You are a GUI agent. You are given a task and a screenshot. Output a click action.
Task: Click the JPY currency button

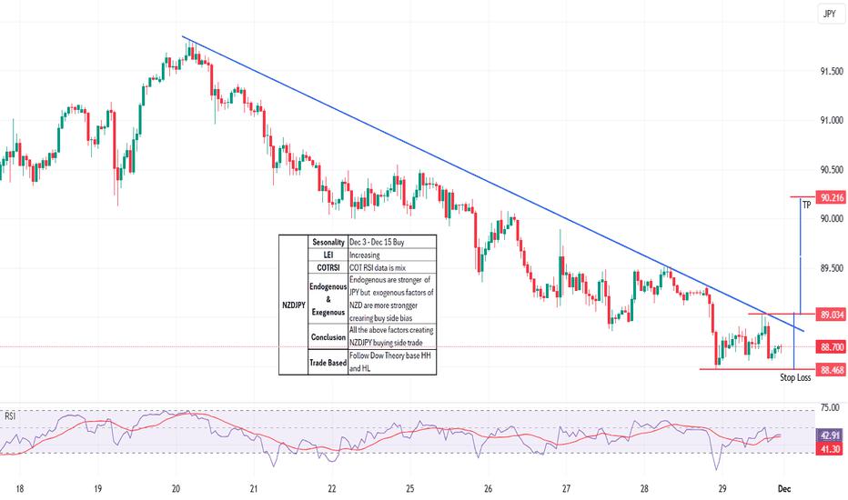(x=829, y=14)
